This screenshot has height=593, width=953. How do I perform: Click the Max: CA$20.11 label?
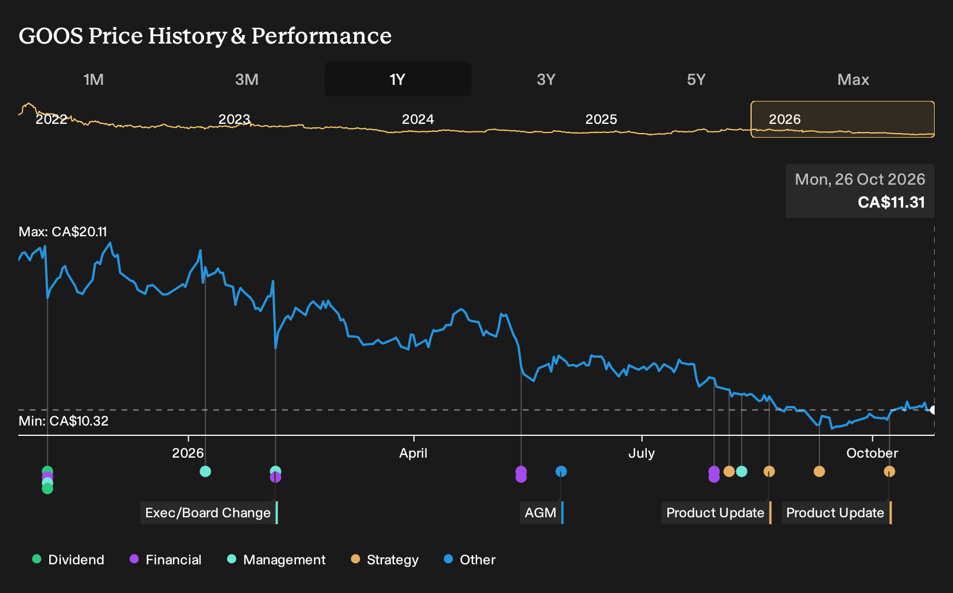pyautogui.click(x=63, y=232)
